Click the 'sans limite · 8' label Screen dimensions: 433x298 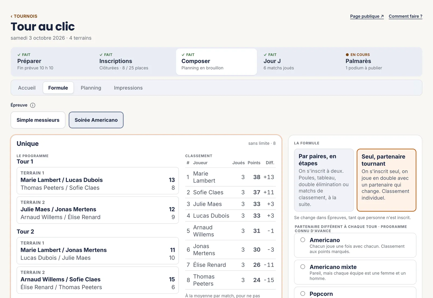262,143
